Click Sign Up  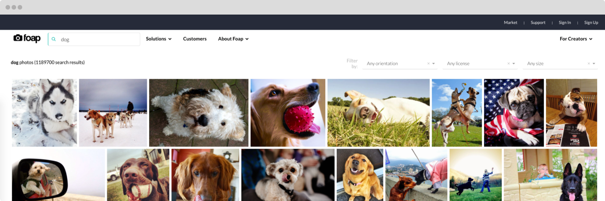coord(591,23)
